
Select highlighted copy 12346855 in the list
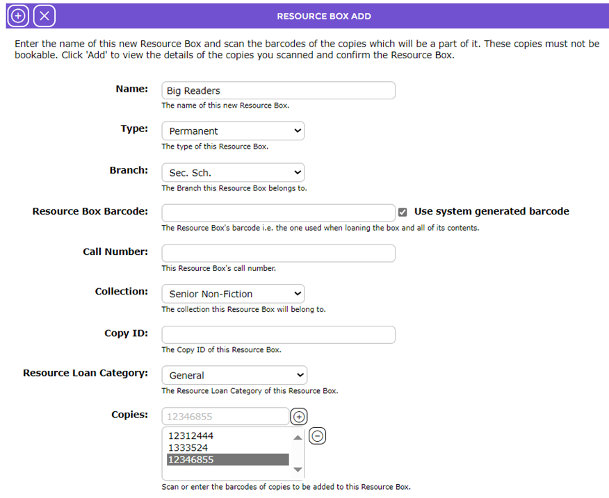(228, 460)
